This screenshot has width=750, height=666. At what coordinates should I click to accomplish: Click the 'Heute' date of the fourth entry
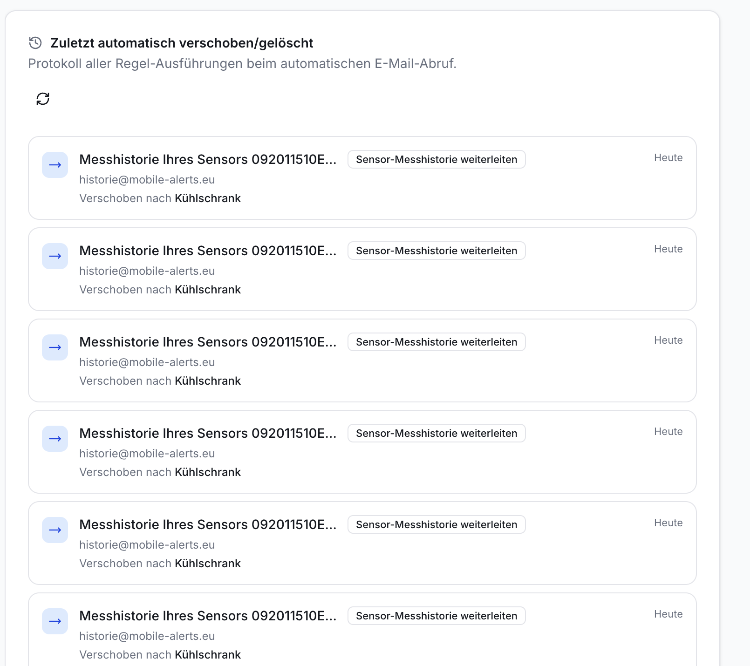(x=668, y=431)
